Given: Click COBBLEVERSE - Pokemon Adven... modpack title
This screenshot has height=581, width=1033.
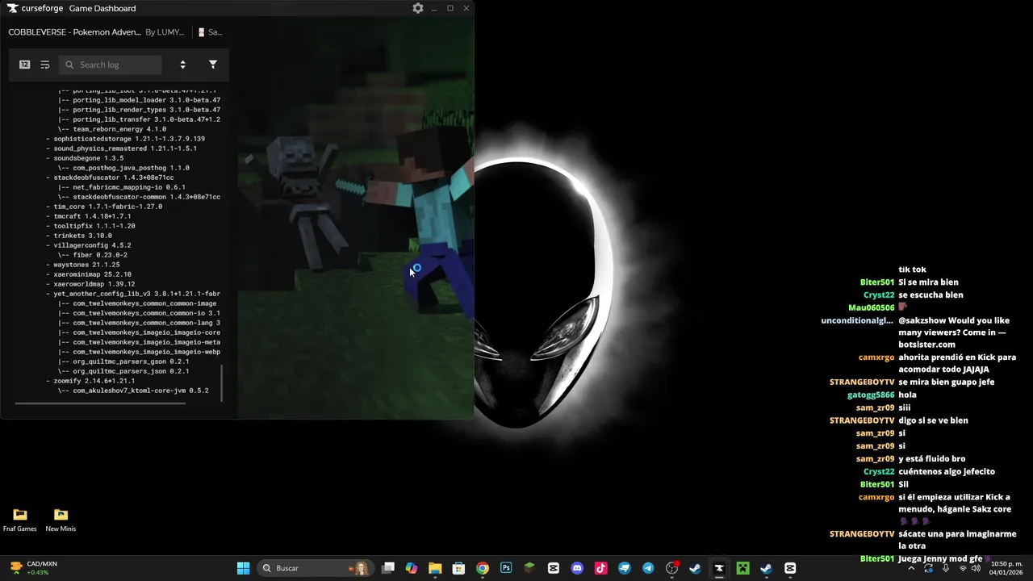Looking at the screenshot, I should (74, 32).
